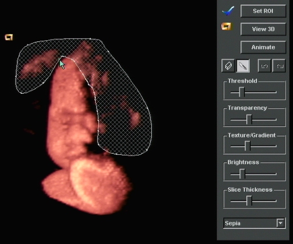
Task: Click the Texture/Gradient slider handle
Action: pyautogui.click(x=248, y=146)
